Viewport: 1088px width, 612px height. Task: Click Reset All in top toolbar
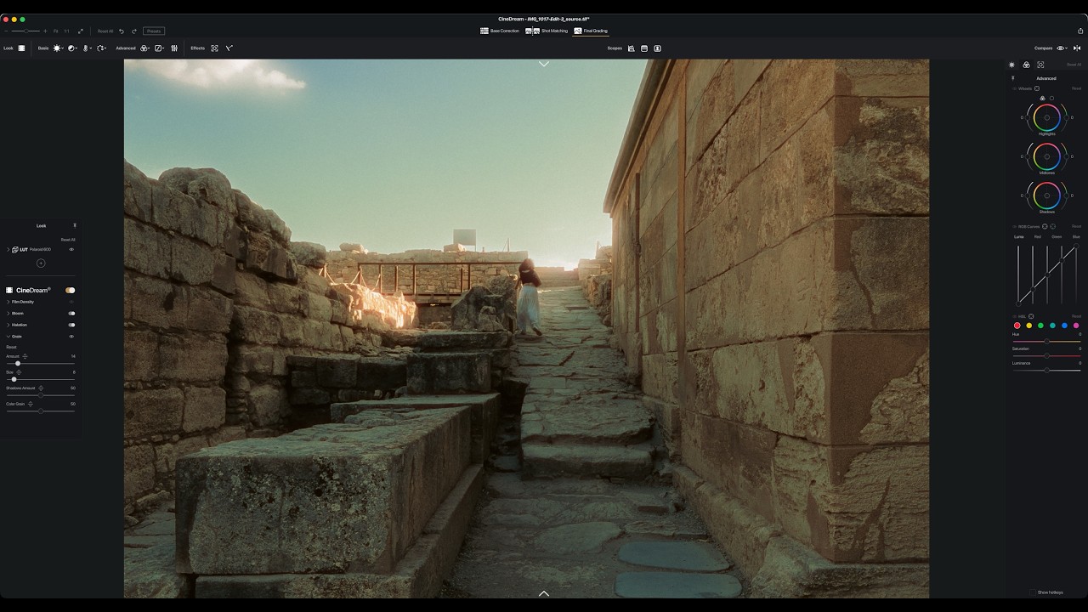pyautogui.click(x=105, y=31)
